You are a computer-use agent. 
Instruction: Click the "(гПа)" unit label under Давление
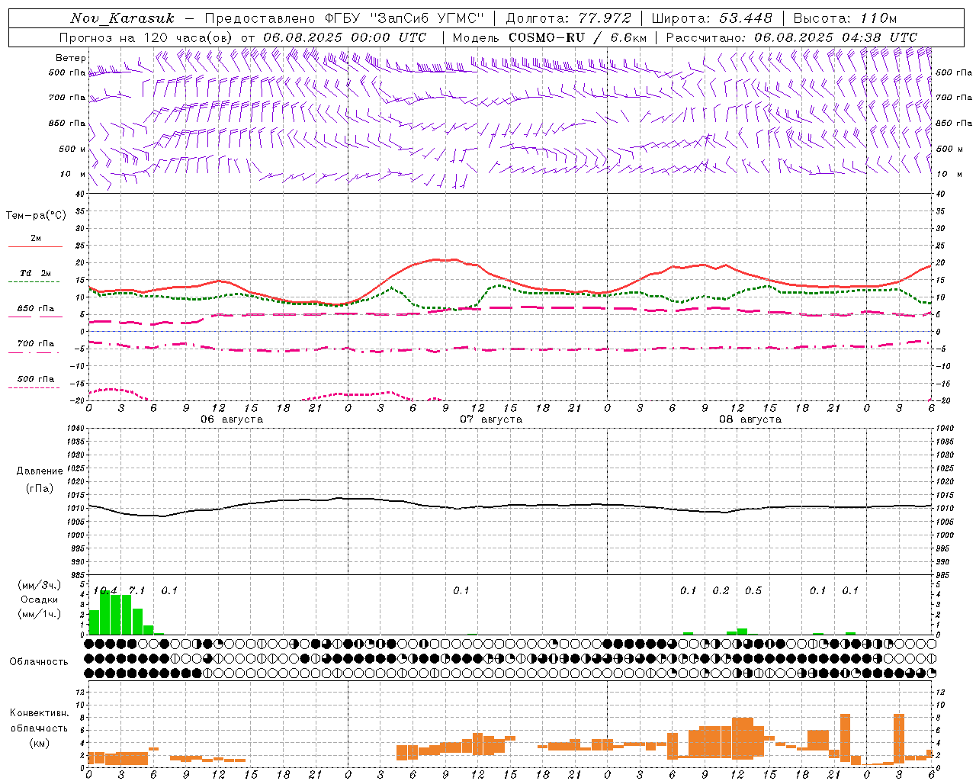(x=40, y=489)
